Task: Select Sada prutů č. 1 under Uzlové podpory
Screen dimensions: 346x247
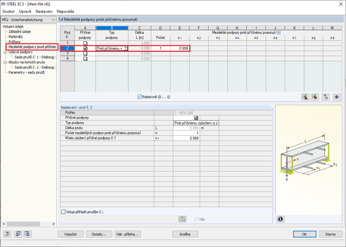Action: 35,57
